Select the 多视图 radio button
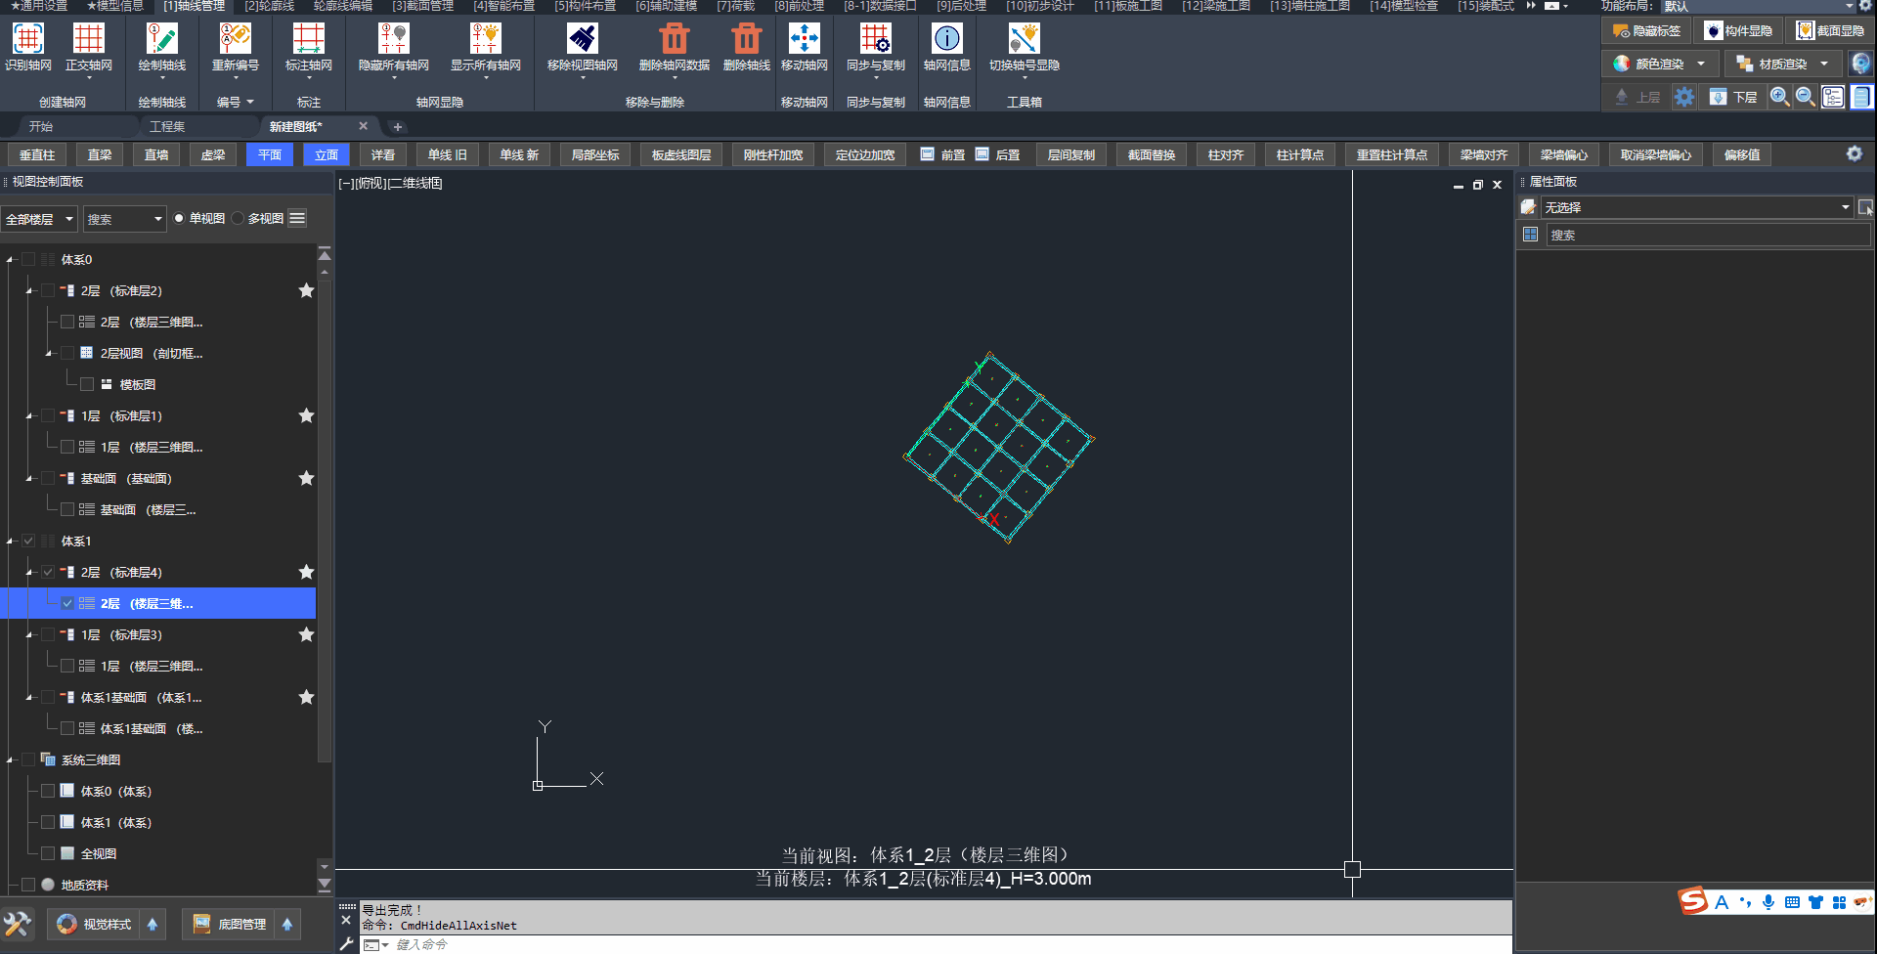Viewport: 1877px width, 954px height. 239,219
